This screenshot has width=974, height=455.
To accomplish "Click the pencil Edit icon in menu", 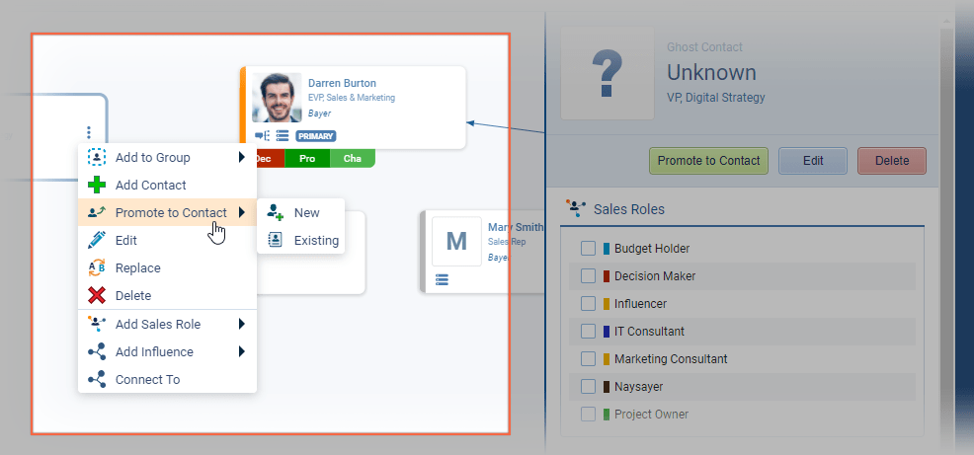I will (96, 240).
